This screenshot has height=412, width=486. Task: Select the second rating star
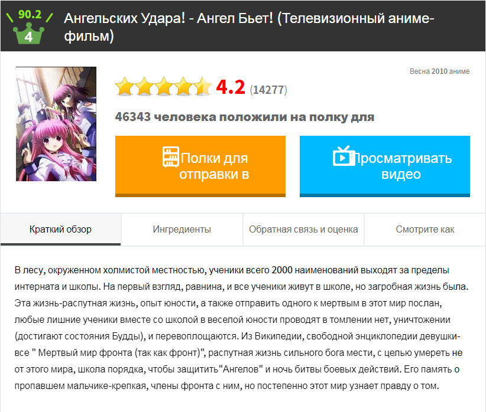click(144, 86)
